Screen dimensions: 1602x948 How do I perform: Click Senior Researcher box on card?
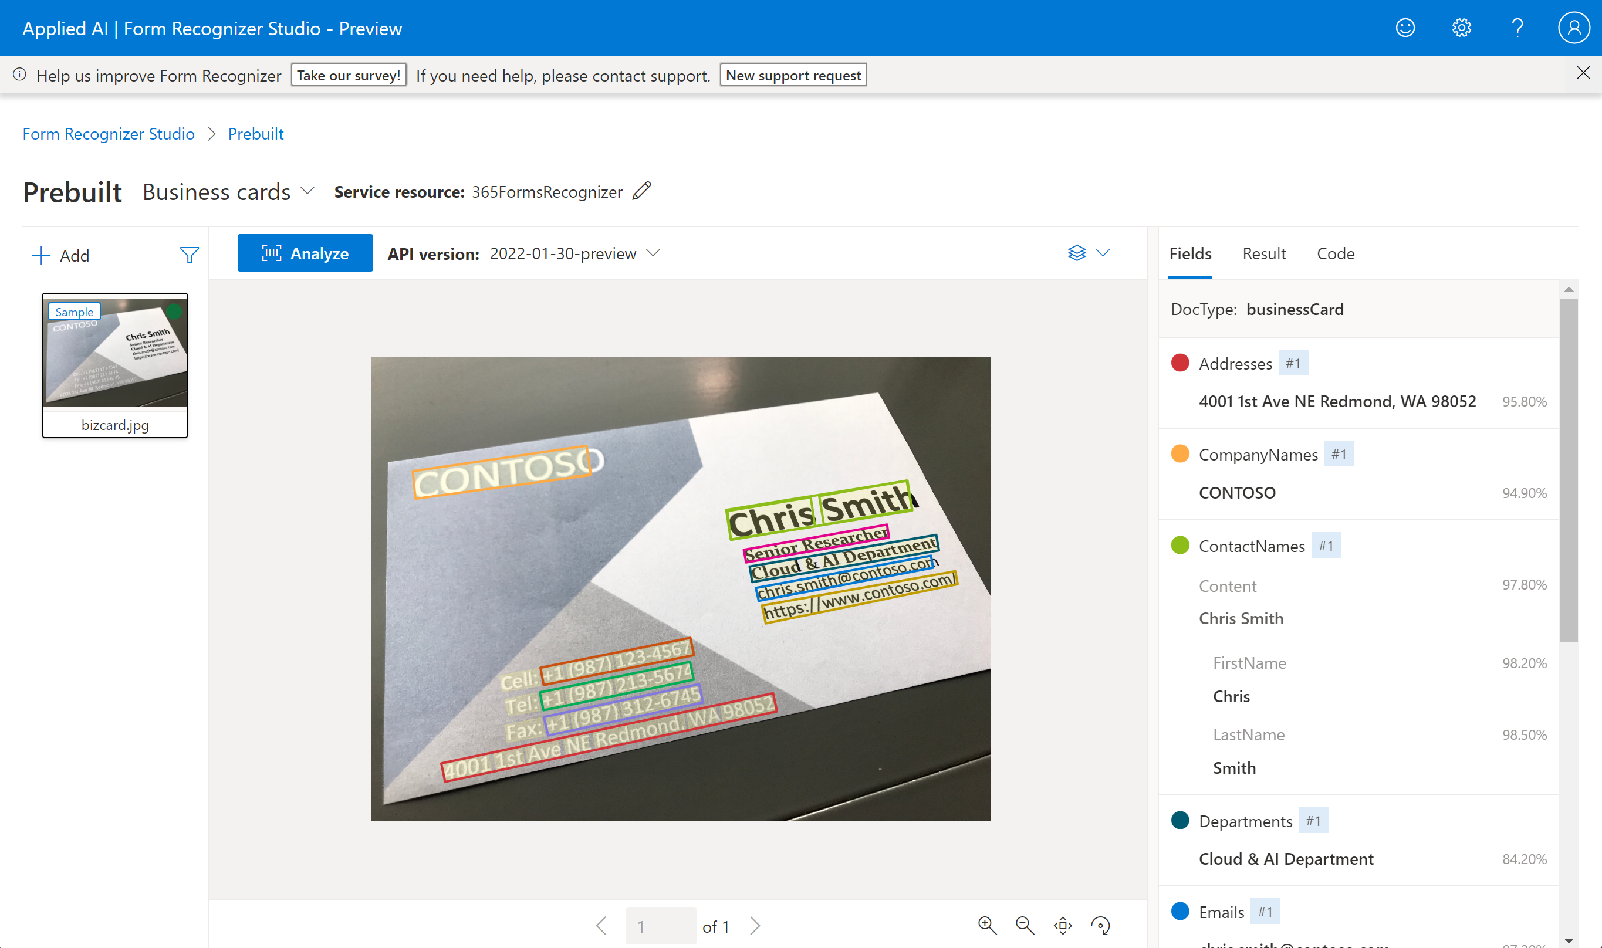[x=816, y=543]
